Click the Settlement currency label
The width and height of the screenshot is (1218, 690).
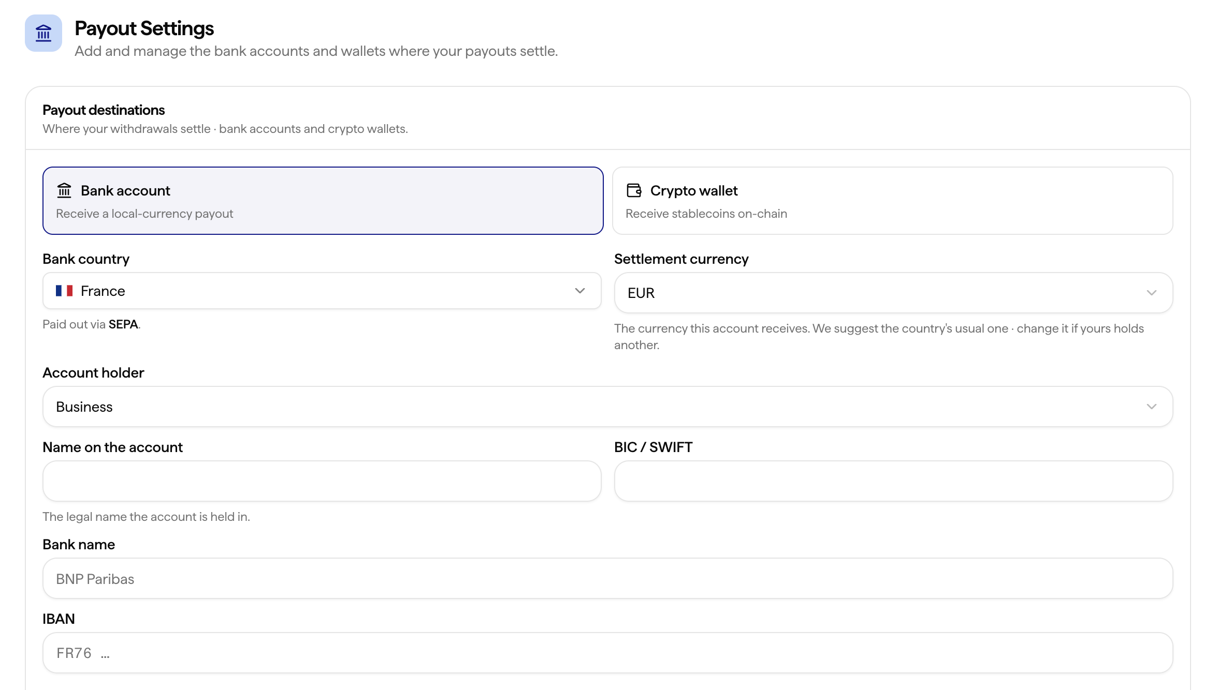click(682, 259)
